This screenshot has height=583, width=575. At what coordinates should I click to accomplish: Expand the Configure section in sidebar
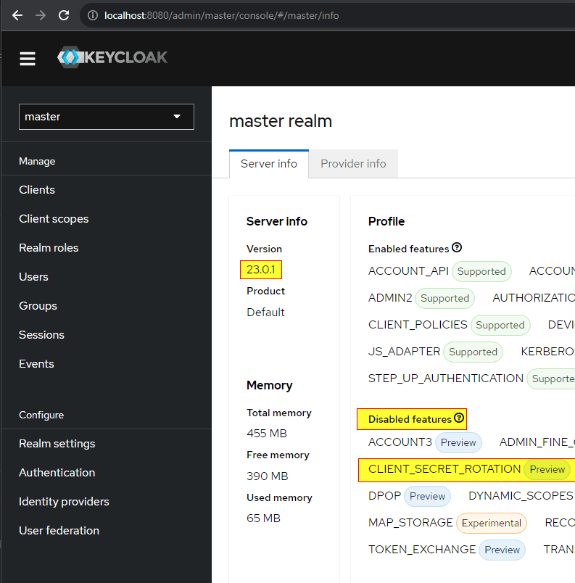pyautogui.click(x=41, y=415)
